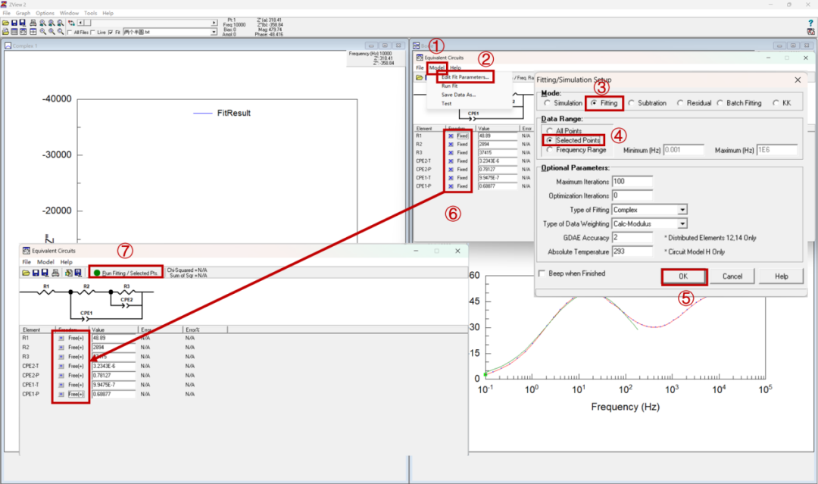Viewport: 818px width, 484px height.
Task: Choose Test menu entry
Action: click(x=446, y=104)
